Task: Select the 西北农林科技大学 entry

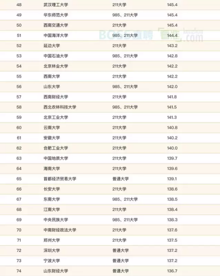Action: [x=60, y=107]
